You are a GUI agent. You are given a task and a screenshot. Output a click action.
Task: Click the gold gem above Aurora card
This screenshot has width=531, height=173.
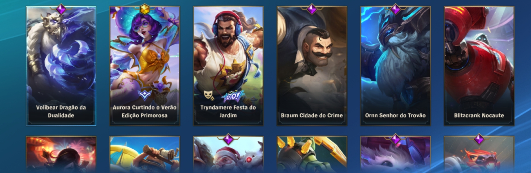(x=145, y=9)
